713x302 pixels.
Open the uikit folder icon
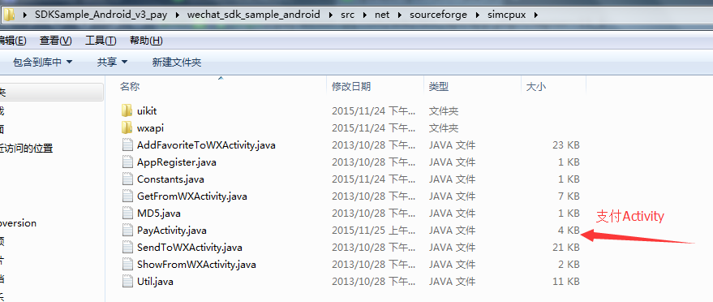127,110
